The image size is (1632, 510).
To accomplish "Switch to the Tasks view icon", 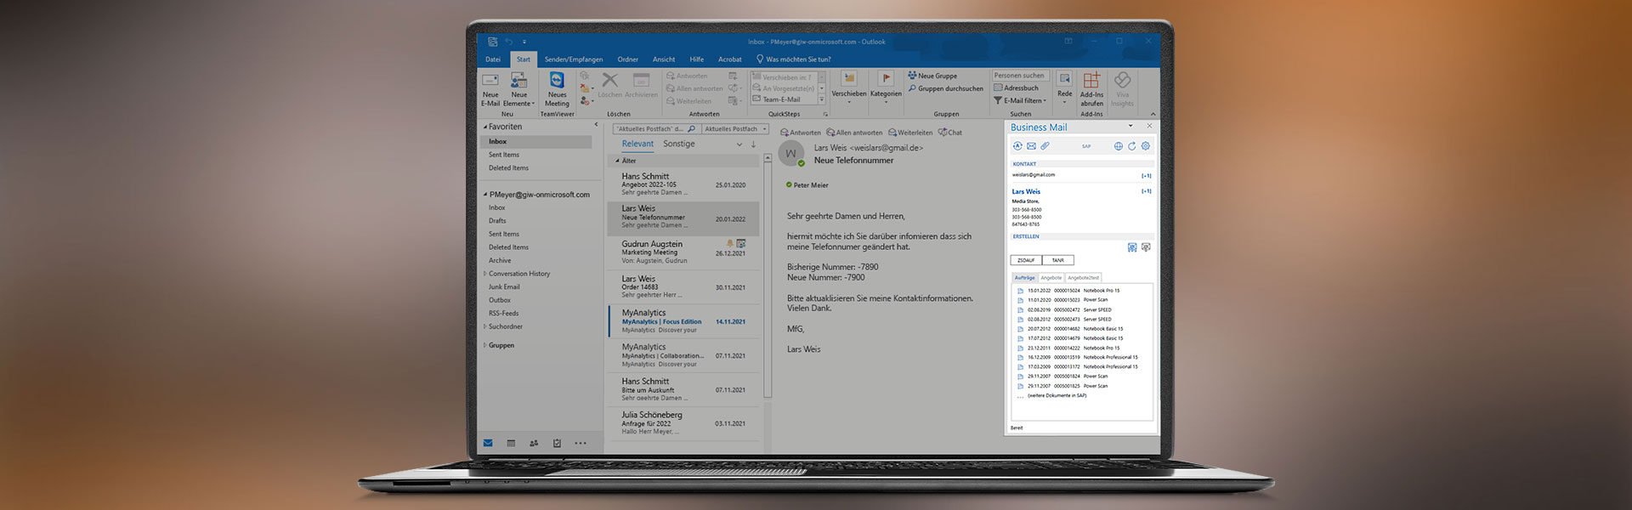I will [x=557, y=443].
